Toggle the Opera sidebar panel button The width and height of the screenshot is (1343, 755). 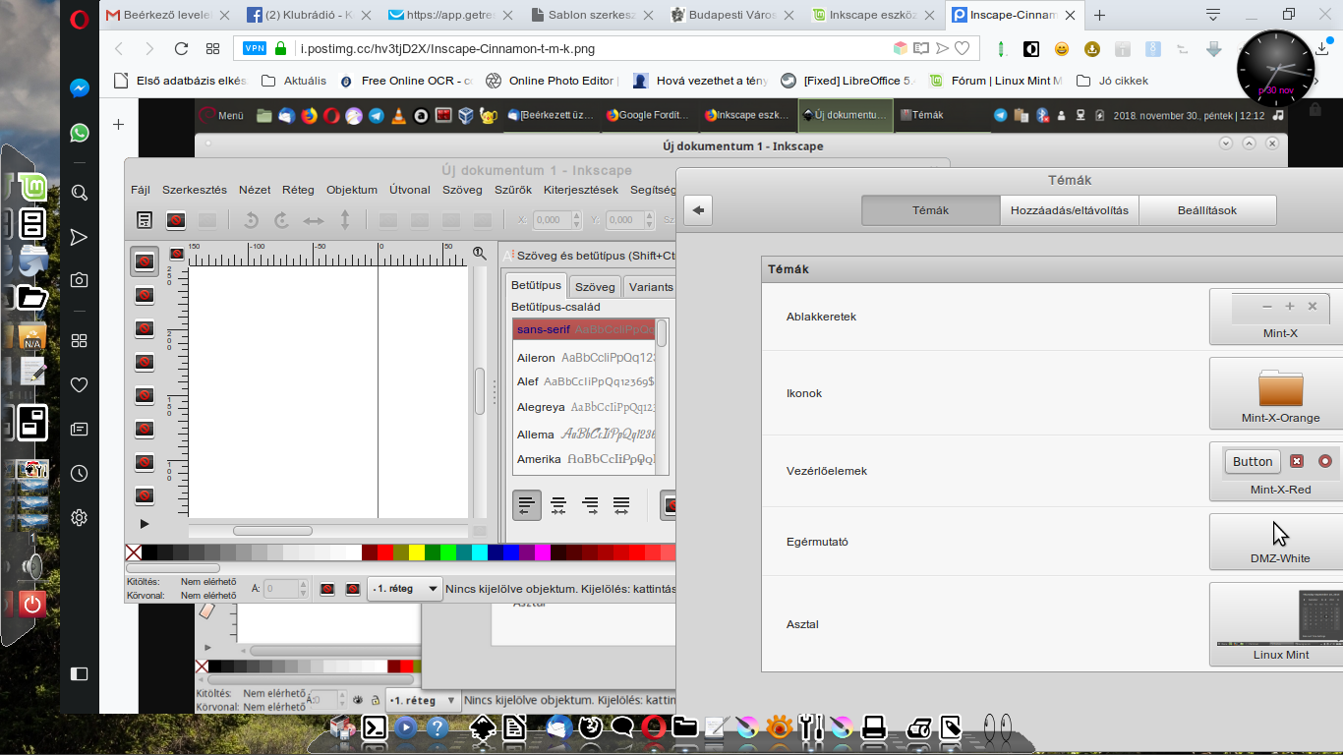(80, 673)
